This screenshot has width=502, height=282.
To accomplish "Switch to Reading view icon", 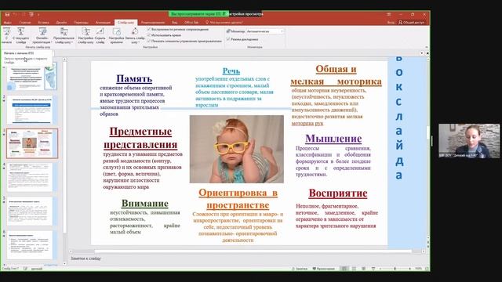I will coord(363,269).
